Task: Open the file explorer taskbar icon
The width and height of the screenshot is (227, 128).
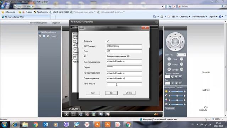Action: [25, 124]
